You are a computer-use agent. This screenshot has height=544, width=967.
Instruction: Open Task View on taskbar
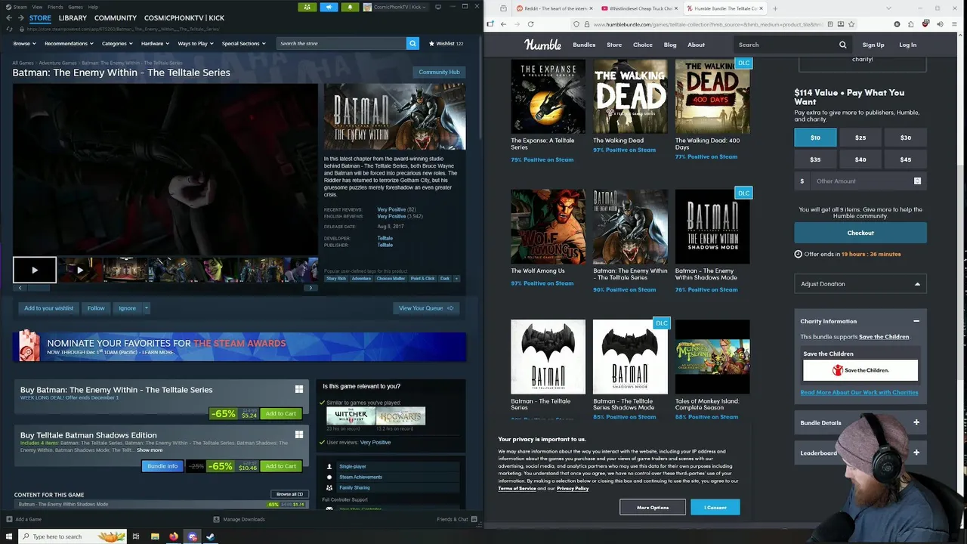(x=136, y=536)
